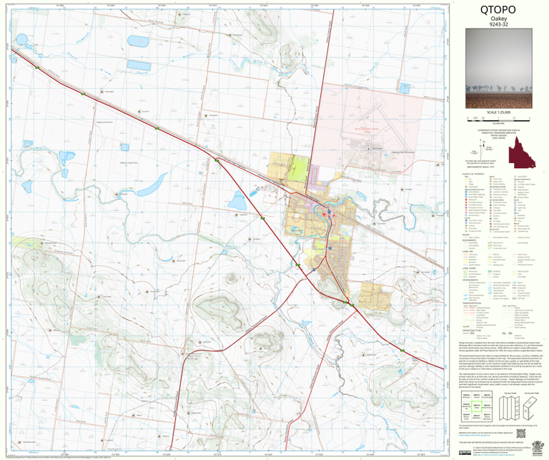The image size is (549, 460).
Task: Open the foggy field cover photo
Action: point(498,68)
